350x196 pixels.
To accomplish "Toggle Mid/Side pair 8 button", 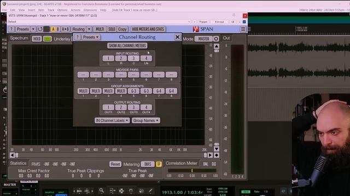I will [171, 75].
